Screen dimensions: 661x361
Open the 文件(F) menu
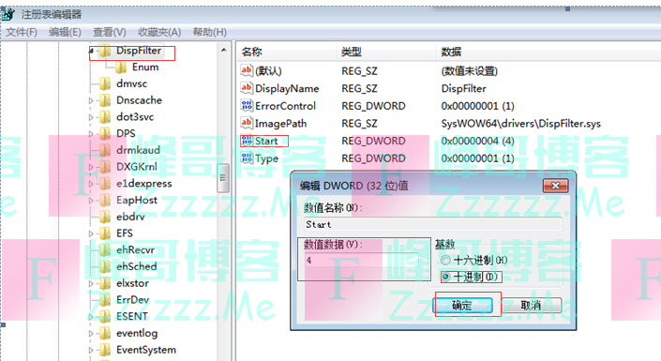[x=21, y=32]
